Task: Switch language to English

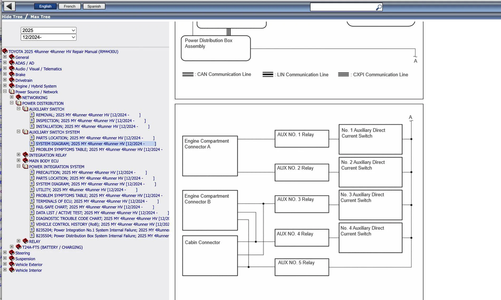Action: click(x=45, y=6)
